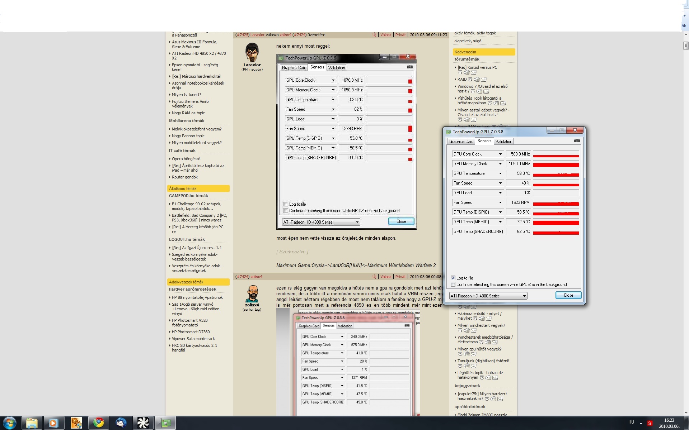Click the trash icon for 'Milyen cpu hűtőt vegyek?'
The width and height of the screenshot is (689, 430).
pyautogui.click(x=467, y=354)
